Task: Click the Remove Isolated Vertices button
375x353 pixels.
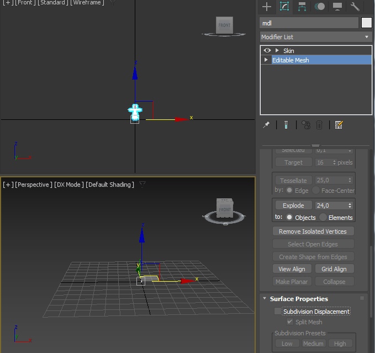Action: click(x=313, y=231)
